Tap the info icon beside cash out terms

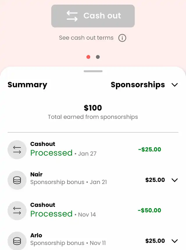click(x=122, y=38)
